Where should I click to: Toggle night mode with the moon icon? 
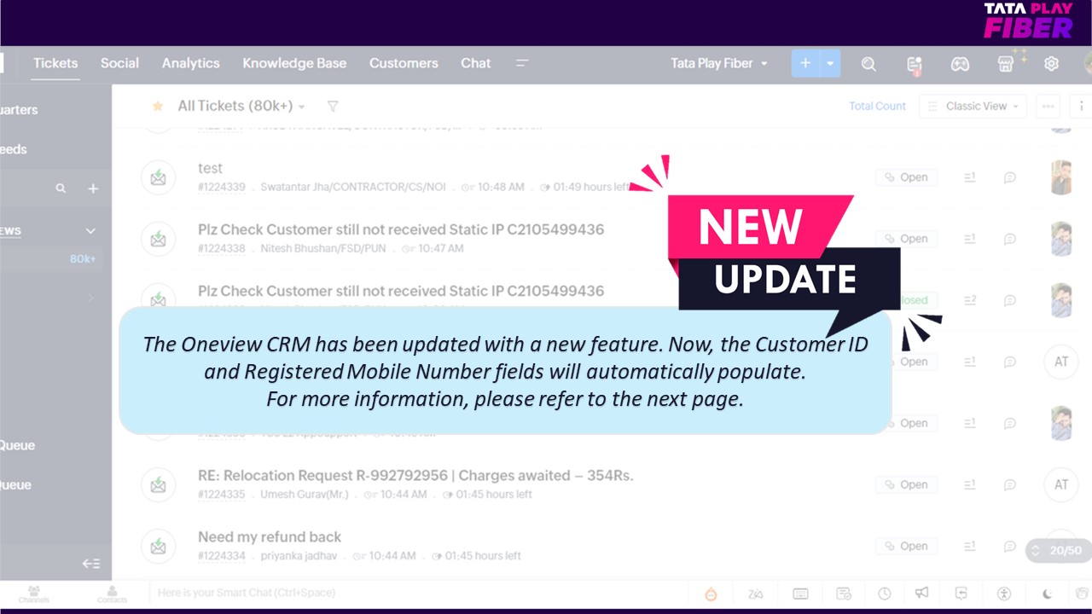tap(1048, 594)
